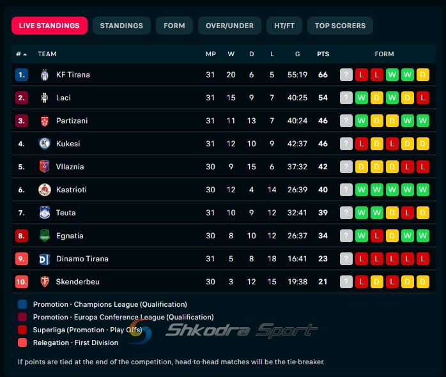Viewport: 446px width, 377px height.
Task: Click the Skenderbeu club crest
Action: pos(45,282)
